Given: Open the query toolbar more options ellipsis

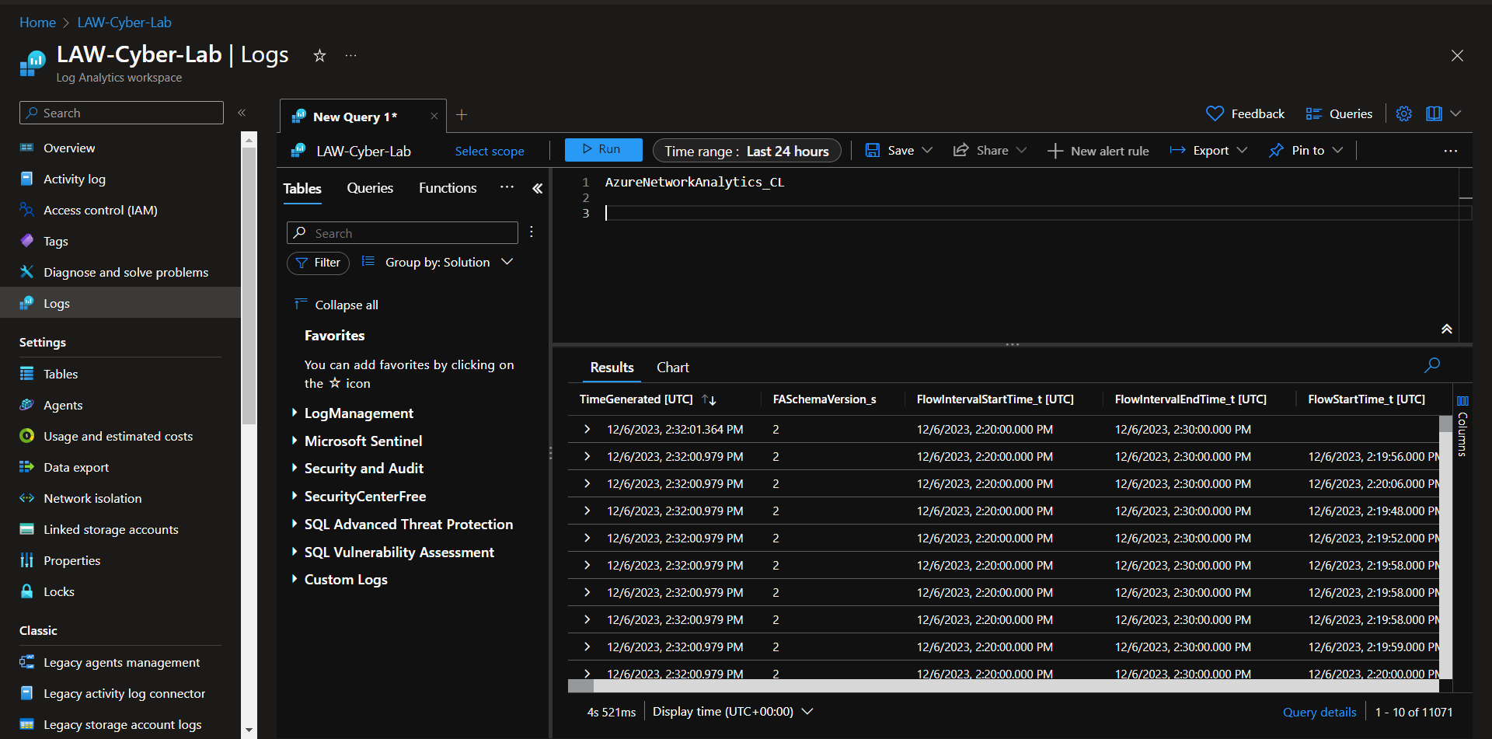Looking at the screenshot, I should pyautogui.click(x=1450, y=151).
